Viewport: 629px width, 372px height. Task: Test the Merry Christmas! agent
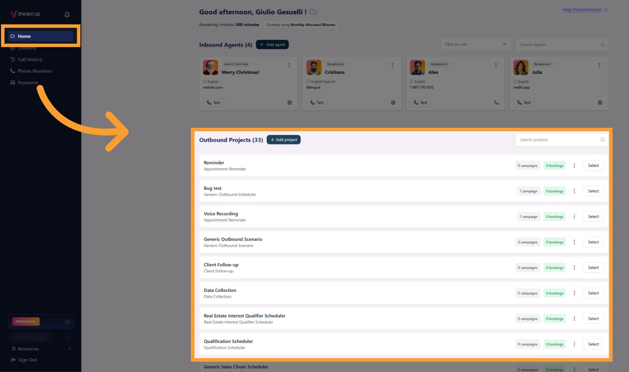(x=213, y=103)
